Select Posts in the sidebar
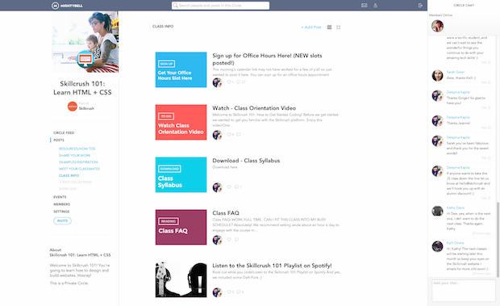 [x=59, y=140]
